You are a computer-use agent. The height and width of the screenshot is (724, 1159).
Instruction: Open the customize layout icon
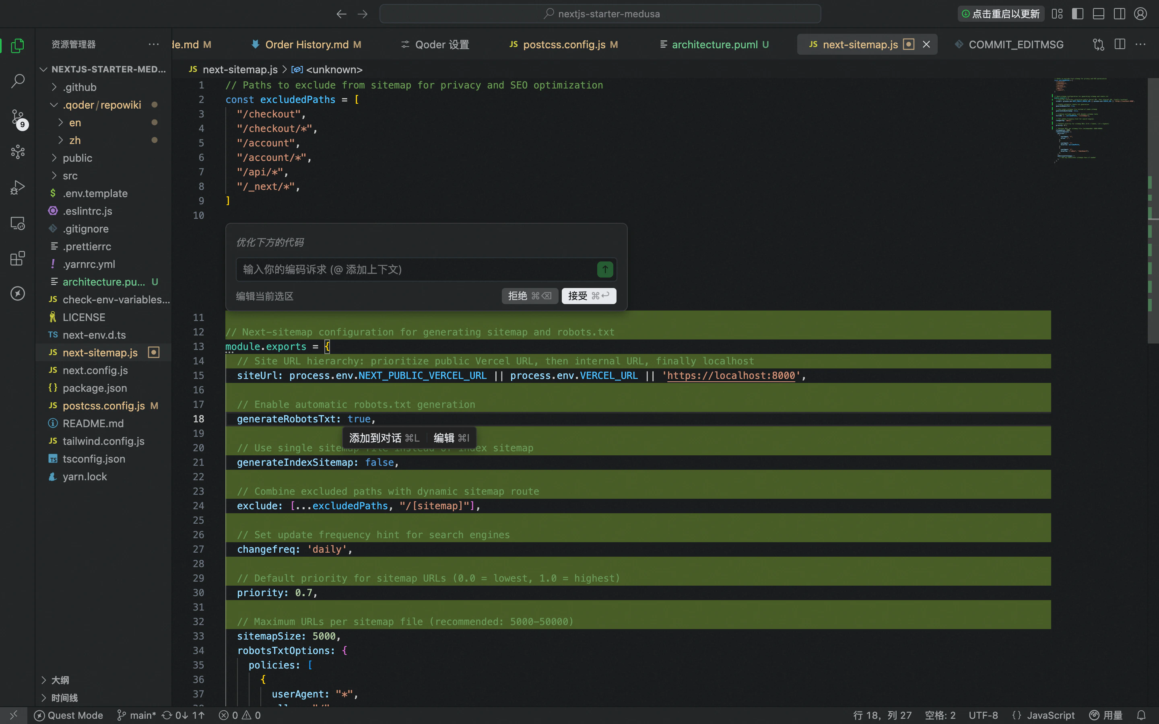click(1057, 14)
